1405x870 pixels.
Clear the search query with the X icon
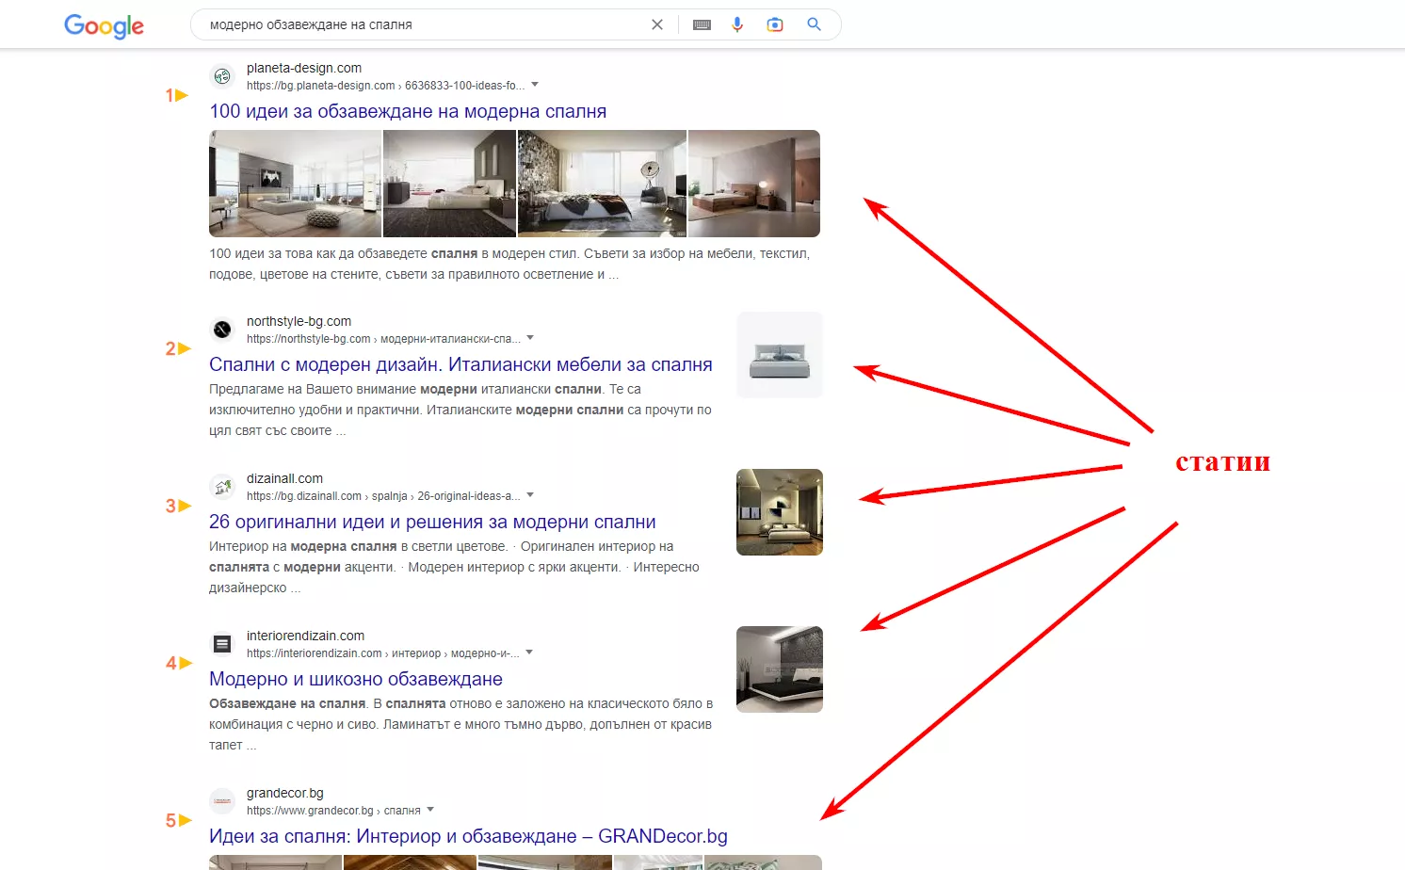657,24
